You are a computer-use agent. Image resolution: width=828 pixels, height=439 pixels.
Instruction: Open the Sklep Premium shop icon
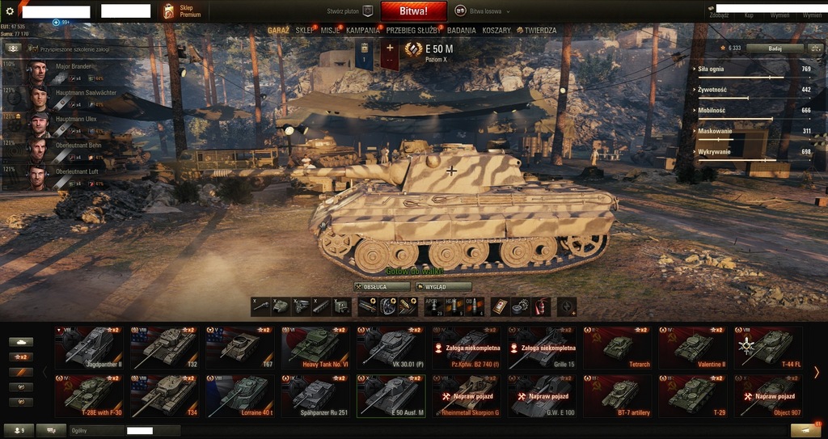pyautogui.click(x=168, y=11)
